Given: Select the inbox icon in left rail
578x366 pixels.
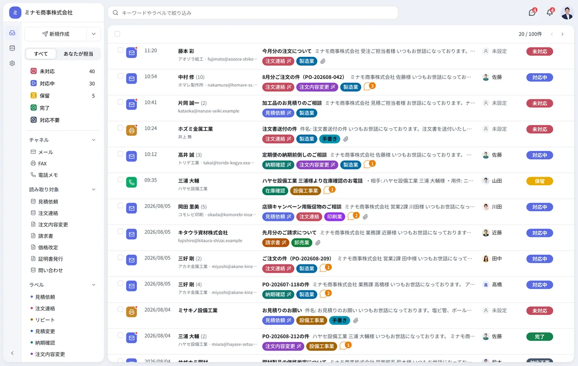Looking at the screenshot, I should pyautogui.click(x=12, y=33).
